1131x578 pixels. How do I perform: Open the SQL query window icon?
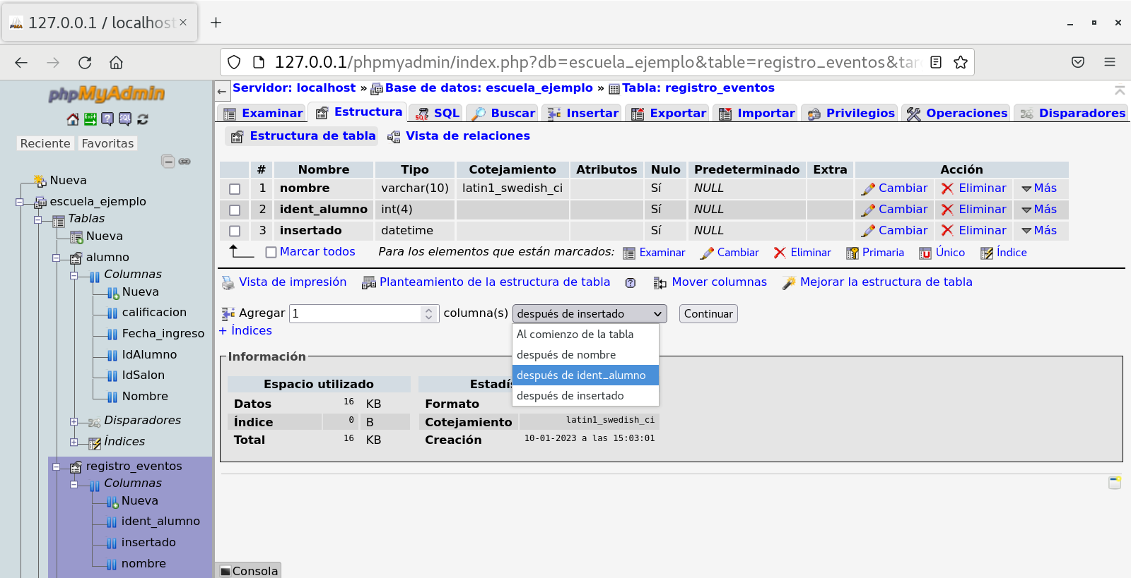[x=125, y=119]
